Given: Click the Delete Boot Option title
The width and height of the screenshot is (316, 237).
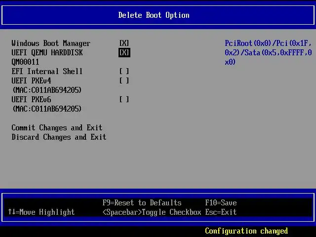Looking at the screenshot, I should coord(154,15).
